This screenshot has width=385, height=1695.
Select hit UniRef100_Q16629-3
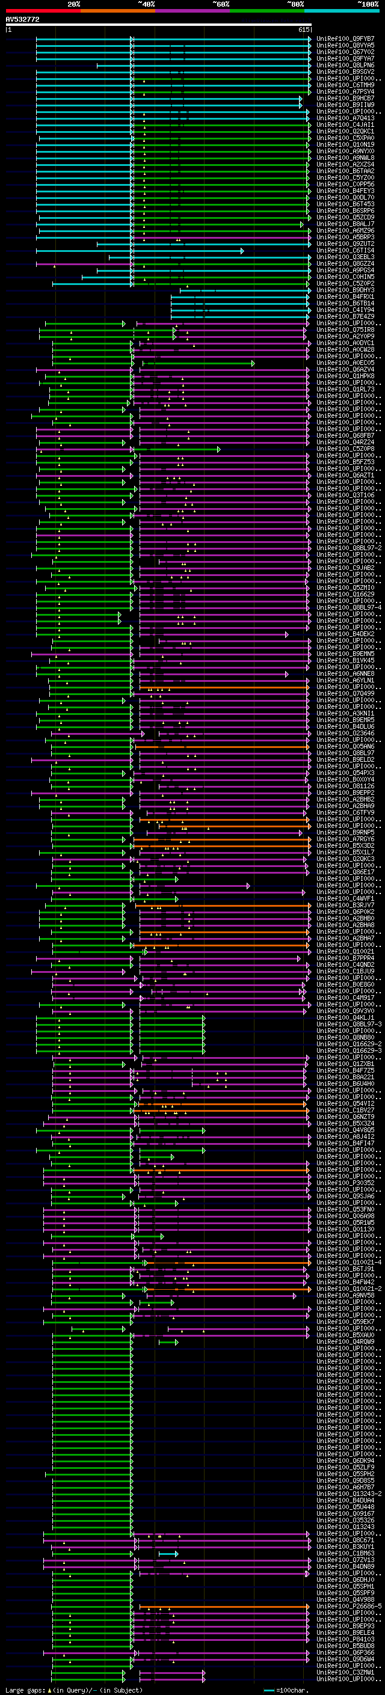[349, 1051]
